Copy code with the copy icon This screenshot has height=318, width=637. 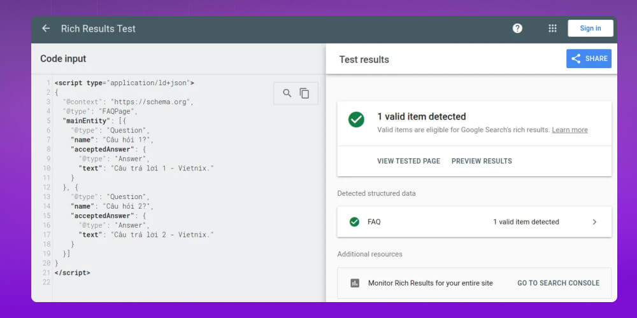click(304, 93)
